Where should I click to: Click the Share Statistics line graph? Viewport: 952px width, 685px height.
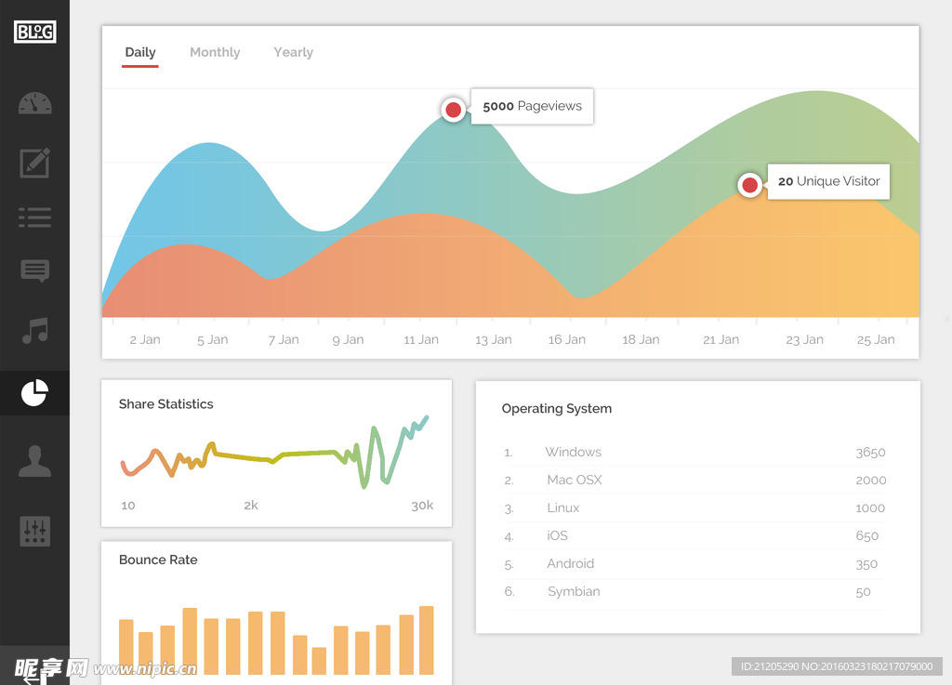click(x=275, y=452)
